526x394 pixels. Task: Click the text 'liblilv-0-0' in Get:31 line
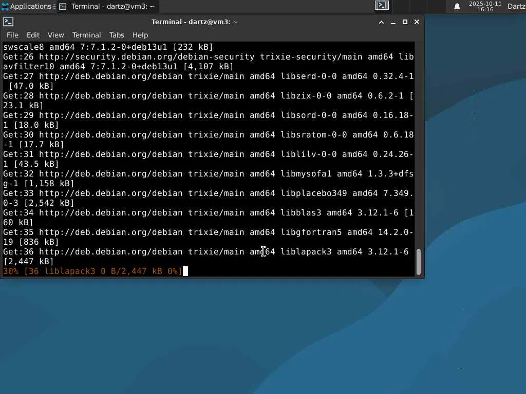pyautogui.click(x=309, y=154)
